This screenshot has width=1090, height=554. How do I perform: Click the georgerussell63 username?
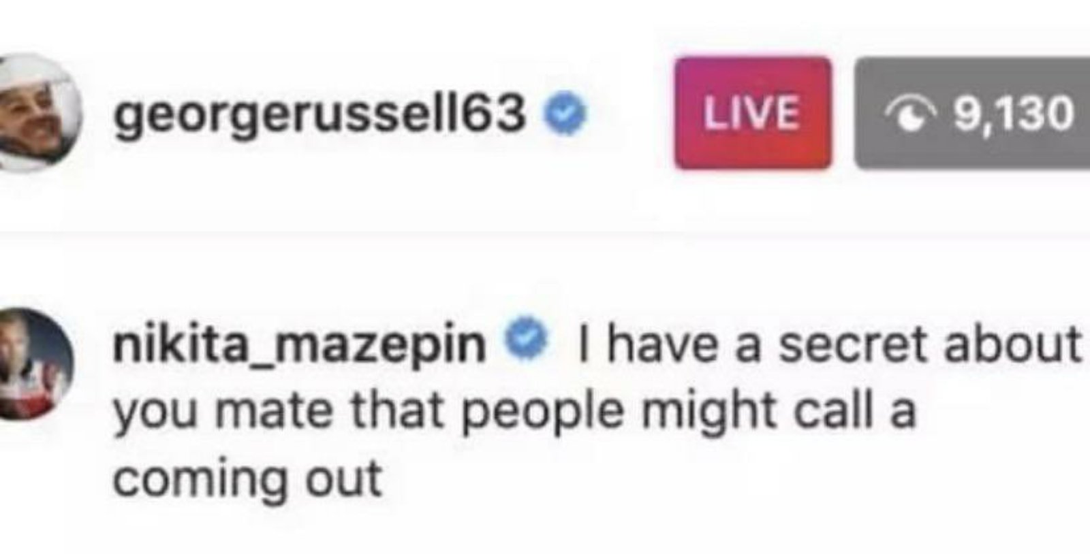click(320, 114)
